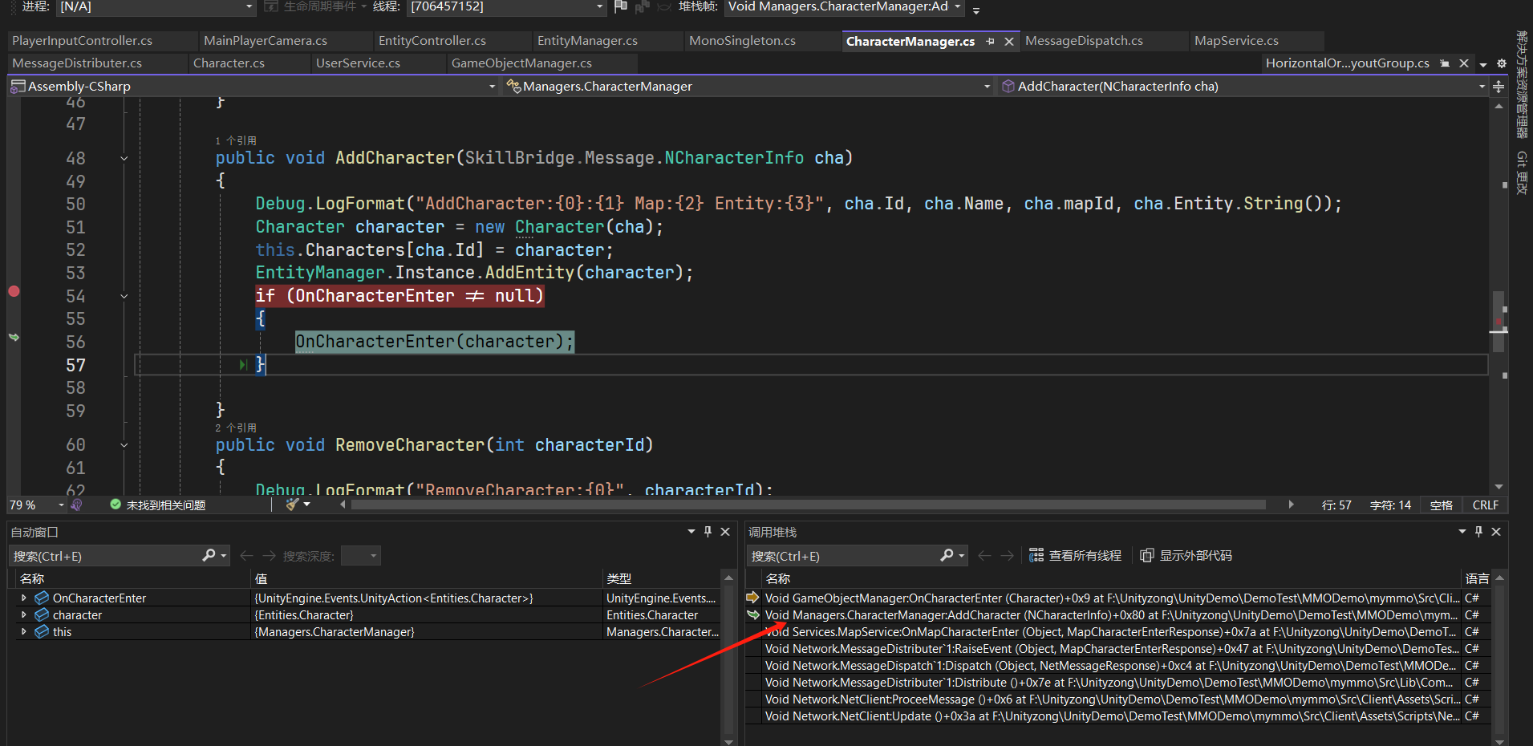1533x746 pixels.
Task: Open the 79 % zoom level dropdown
Action: (61, 505)
